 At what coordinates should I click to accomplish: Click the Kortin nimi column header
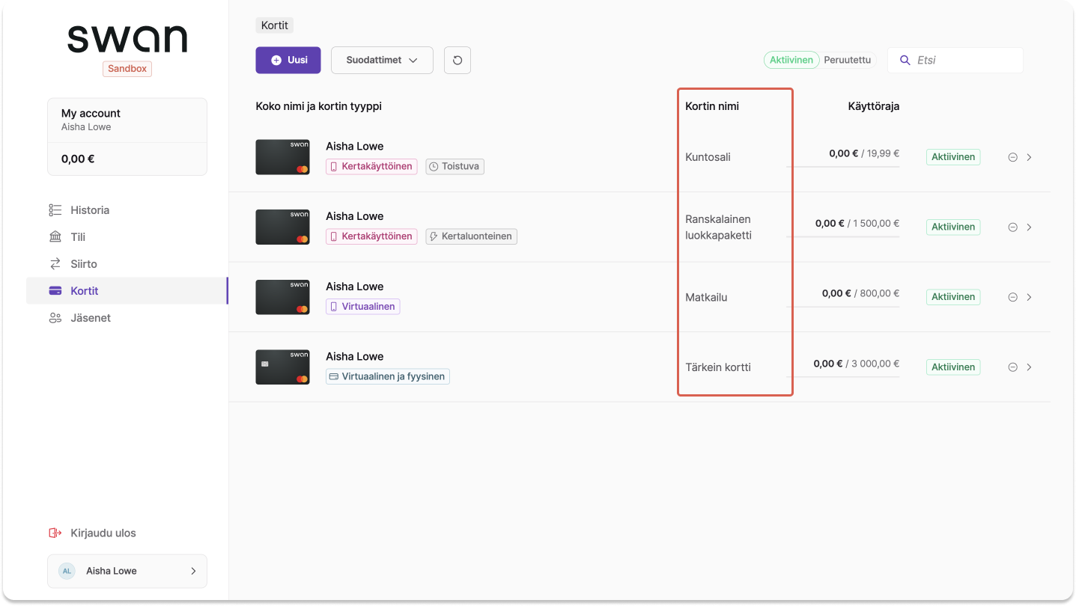click(712, 106)
